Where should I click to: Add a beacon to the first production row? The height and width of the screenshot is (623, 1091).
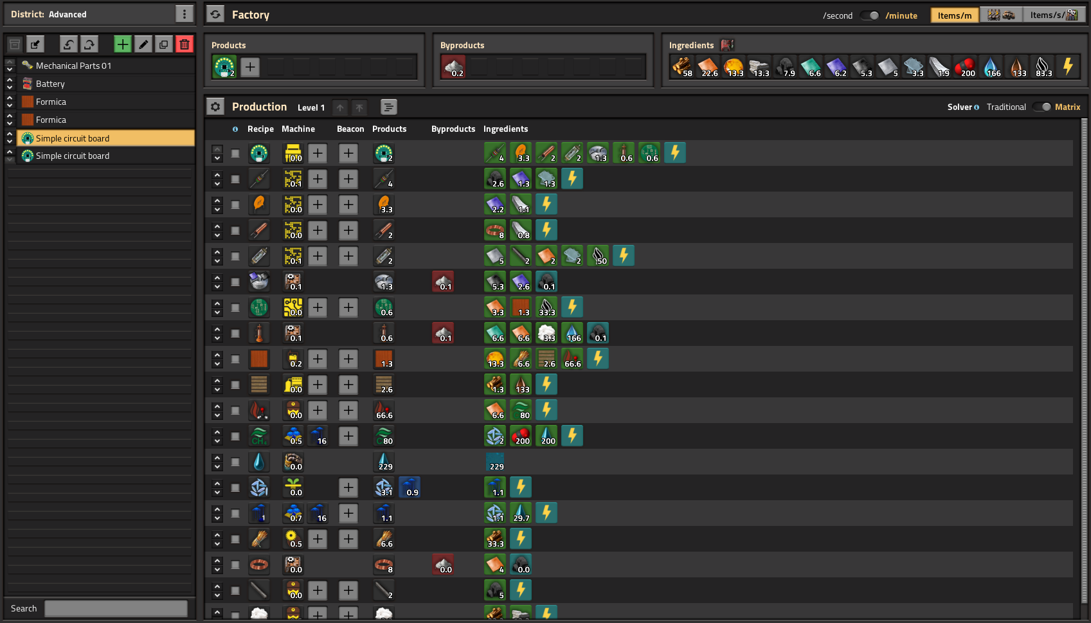click(x=348, y=153)
